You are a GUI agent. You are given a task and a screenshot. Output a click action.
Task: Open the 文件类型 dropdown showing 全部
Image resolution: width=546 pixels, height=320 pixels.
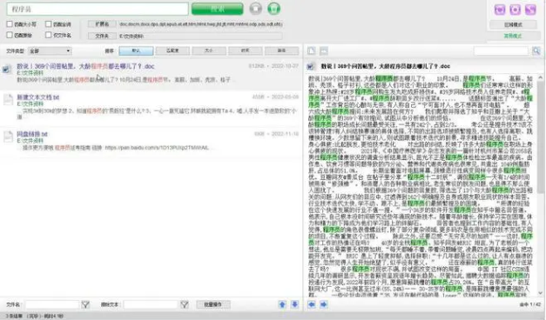[x=50, y=50]
